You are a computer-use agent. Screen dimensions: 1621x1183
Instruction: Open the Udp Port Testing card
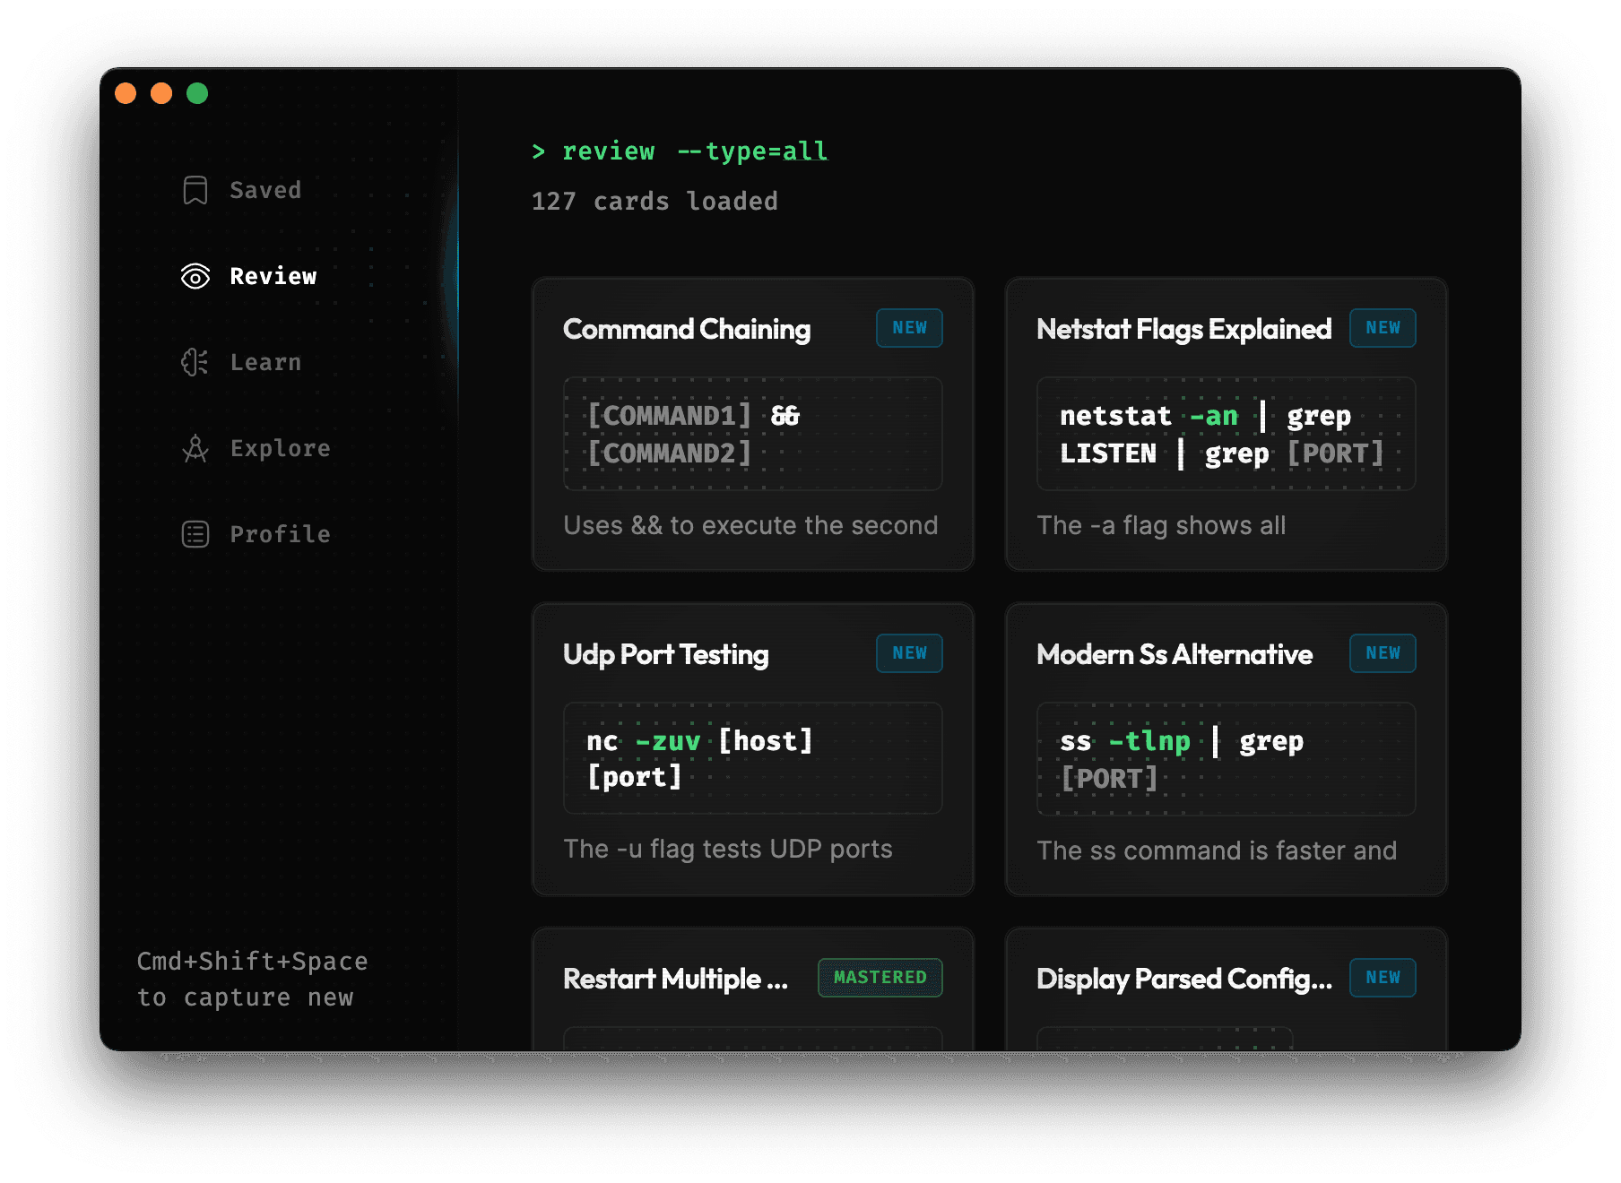tap(665, 655)
